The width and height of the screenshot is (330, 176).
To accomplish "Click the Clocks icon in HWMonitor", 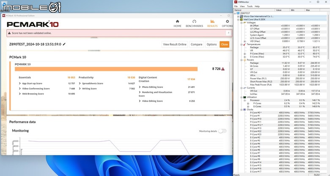I will (245, 110).
